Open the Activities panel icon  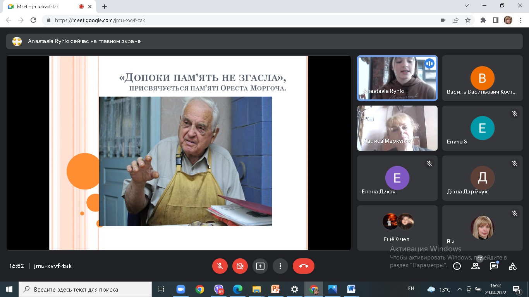[512, 266]
